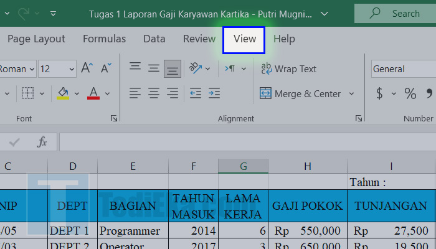
Task: Click Merge & Center button
Action: [x=300, y=93]
